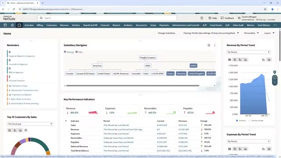Collapse the Indicator table expander arrow
Viewport: 281px width, 158px height.
coord(66,121)
